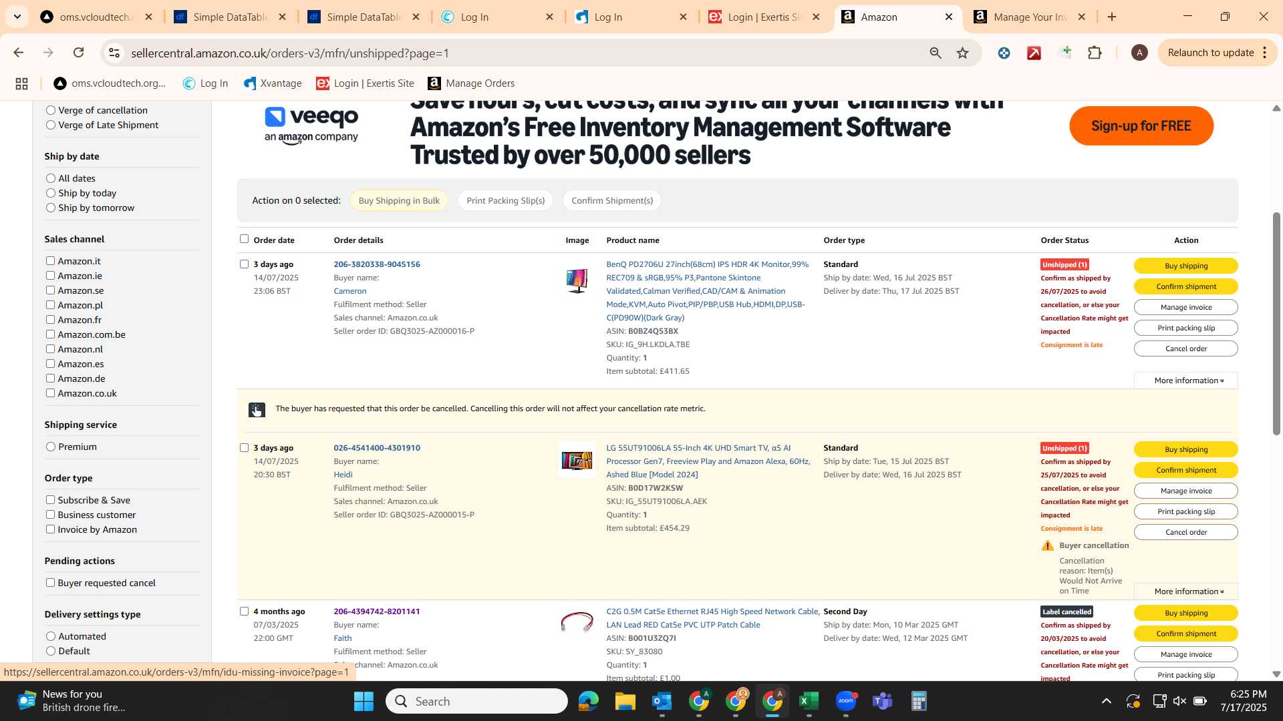Image resolution: width=1283 pixels, height=721 pixels.
Task: Open the Extensions puzzle icon
Action: 1095,53
